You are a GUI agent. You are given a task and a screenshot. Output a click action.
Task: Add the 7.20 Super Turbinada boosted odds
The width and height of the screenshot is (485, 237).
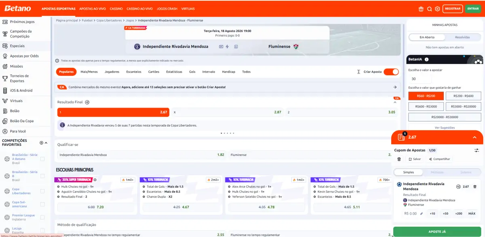tap(96, 207)
